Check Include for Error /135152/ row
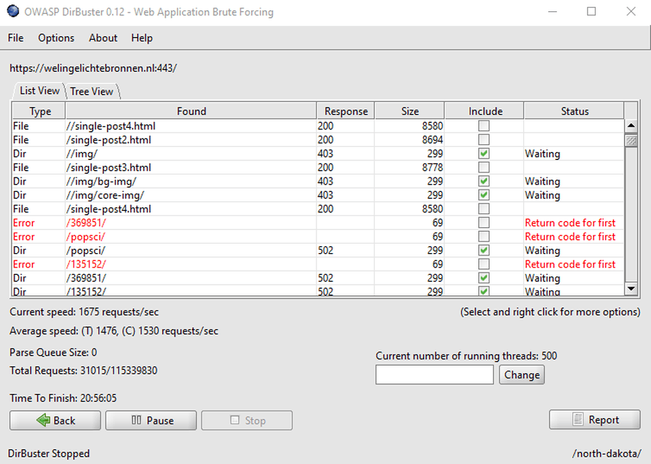The width and height of the screenshot is (651, 464). click(484, 264)
